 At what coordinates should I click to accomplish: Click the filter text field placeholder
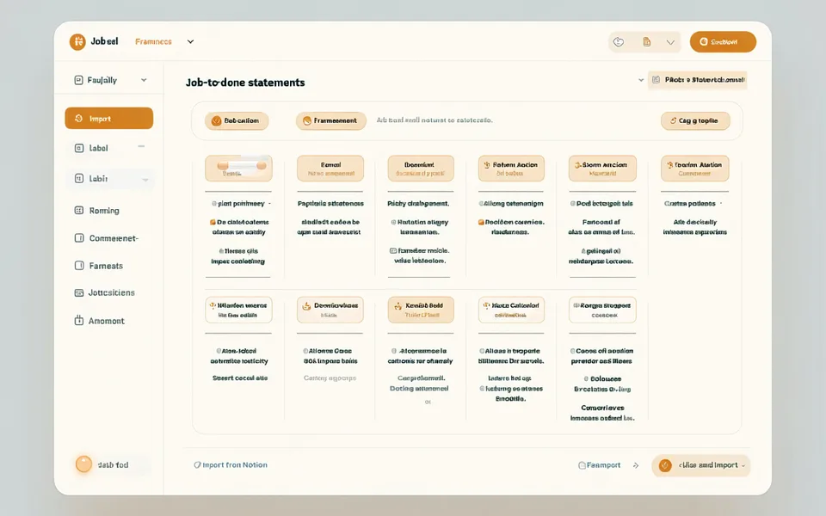(x=435, y=120)
